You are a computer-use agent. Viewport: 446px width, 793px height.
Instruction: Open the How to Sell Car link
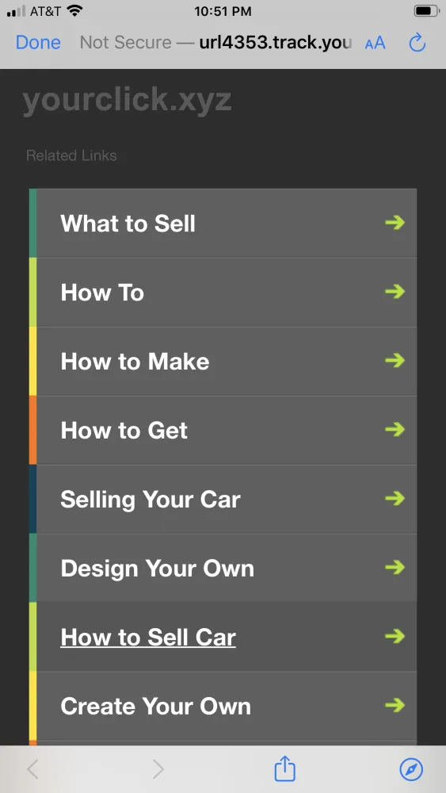point(148,638)
